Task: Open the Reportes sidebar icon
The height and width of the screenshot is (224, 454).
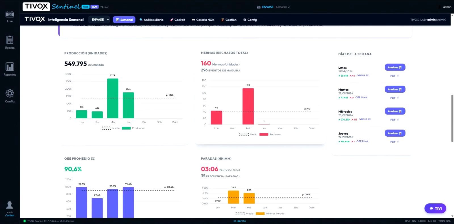Action: [x=10, y=67]
